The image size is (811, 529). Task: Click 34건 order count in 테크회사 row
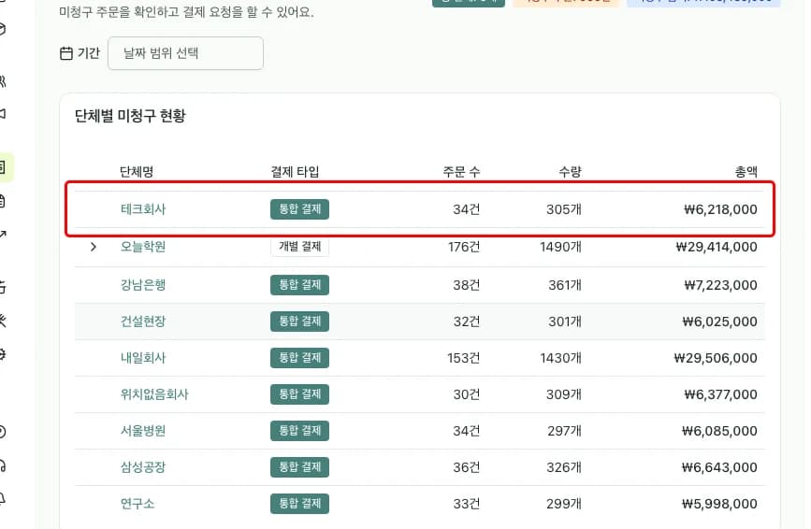(467, 209)
